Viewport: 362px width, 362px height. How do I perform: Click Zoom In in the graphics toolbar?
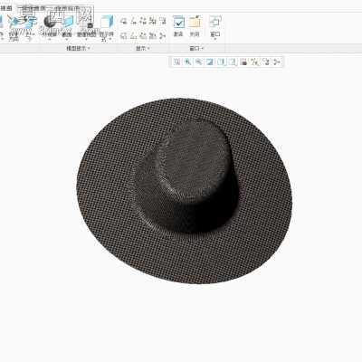187,62
